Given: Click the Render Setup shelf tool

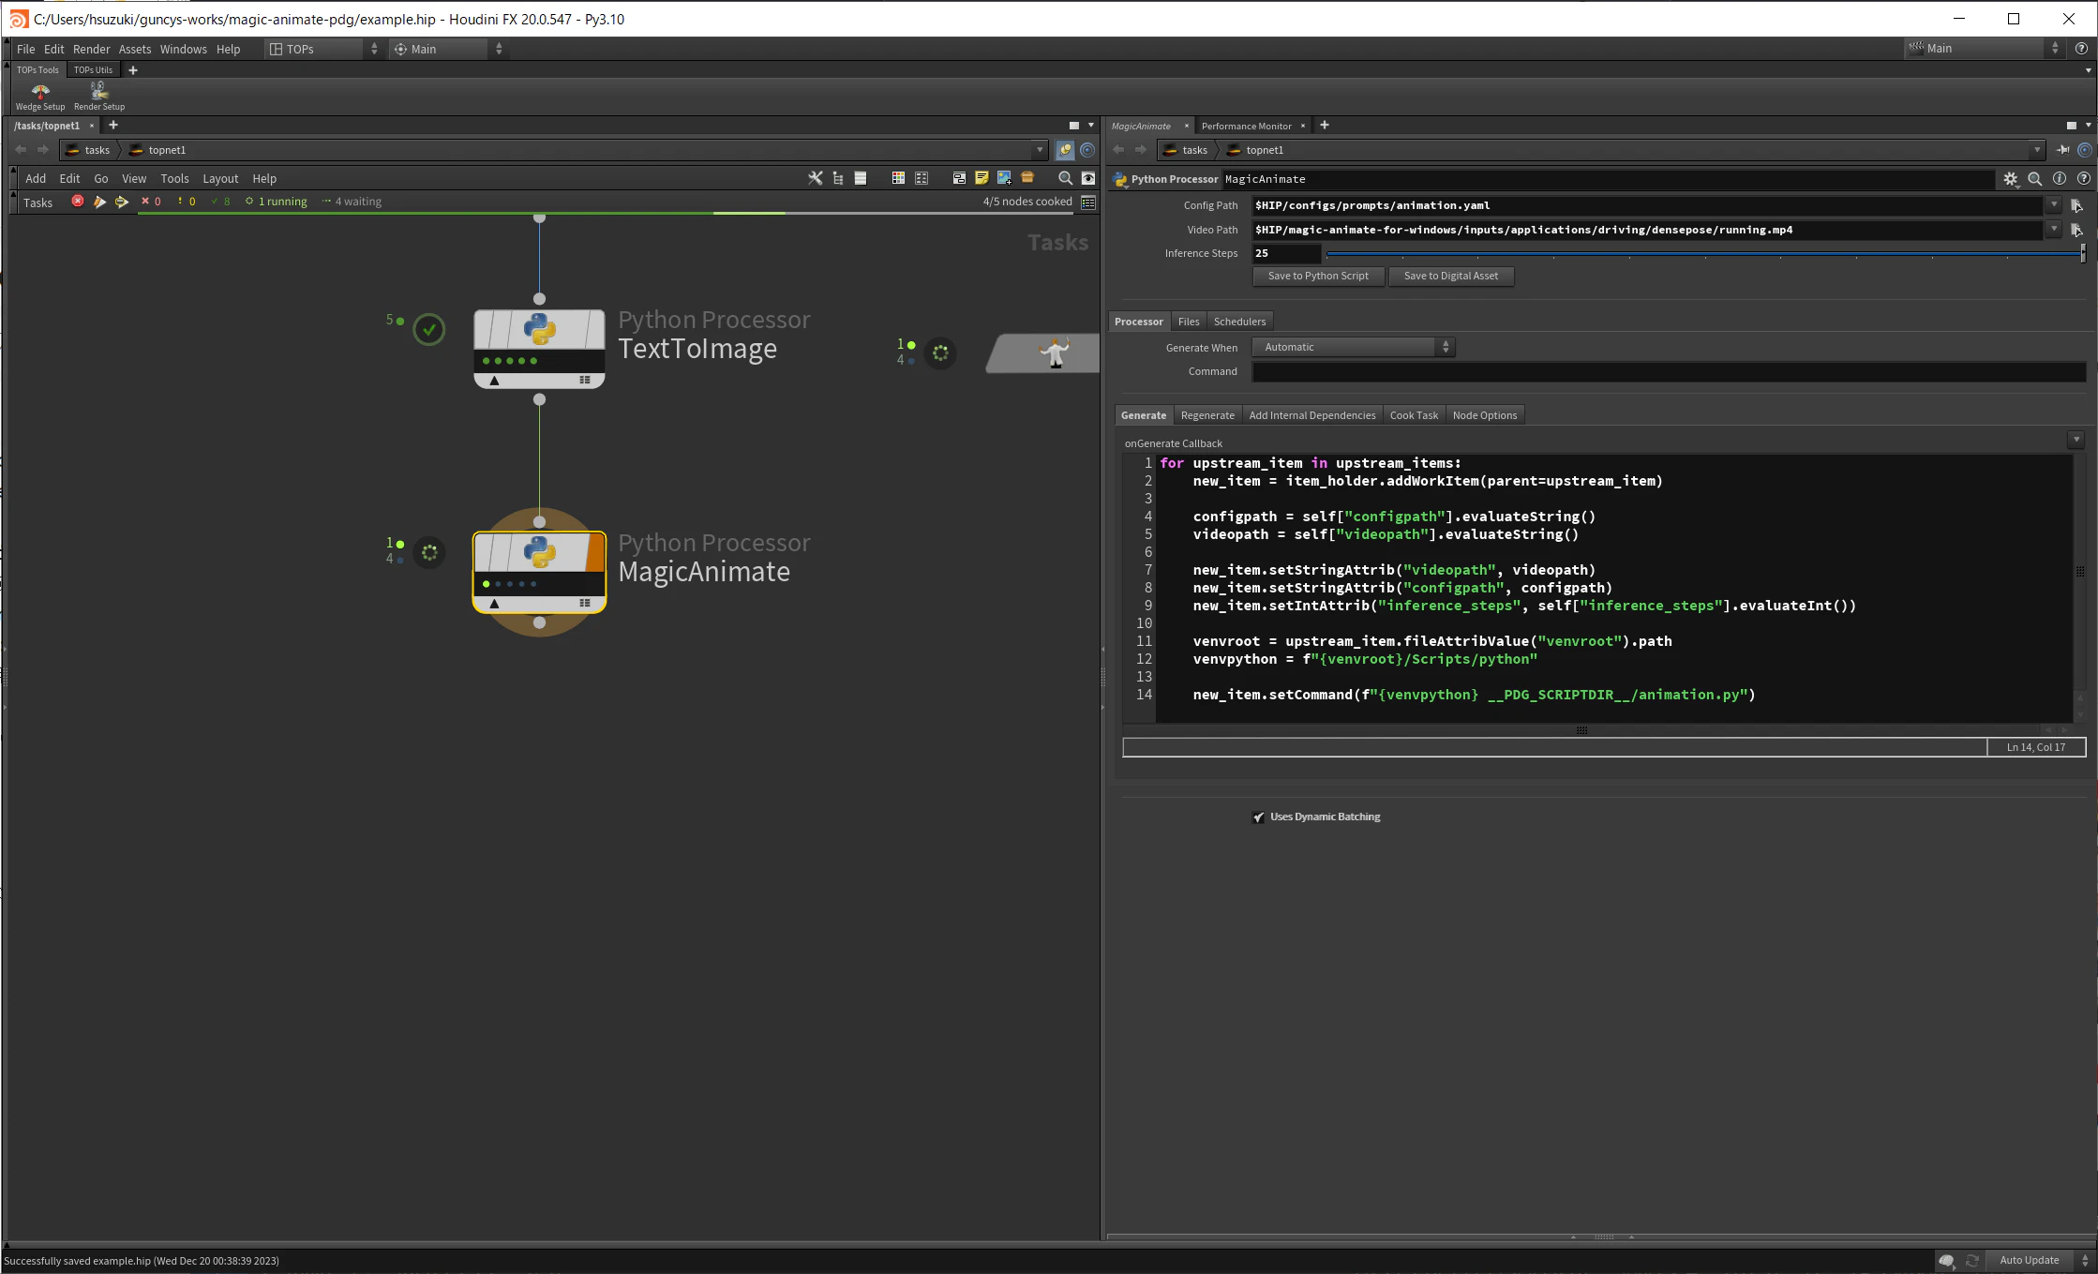Looking at the screenshot, I should 99,96.
